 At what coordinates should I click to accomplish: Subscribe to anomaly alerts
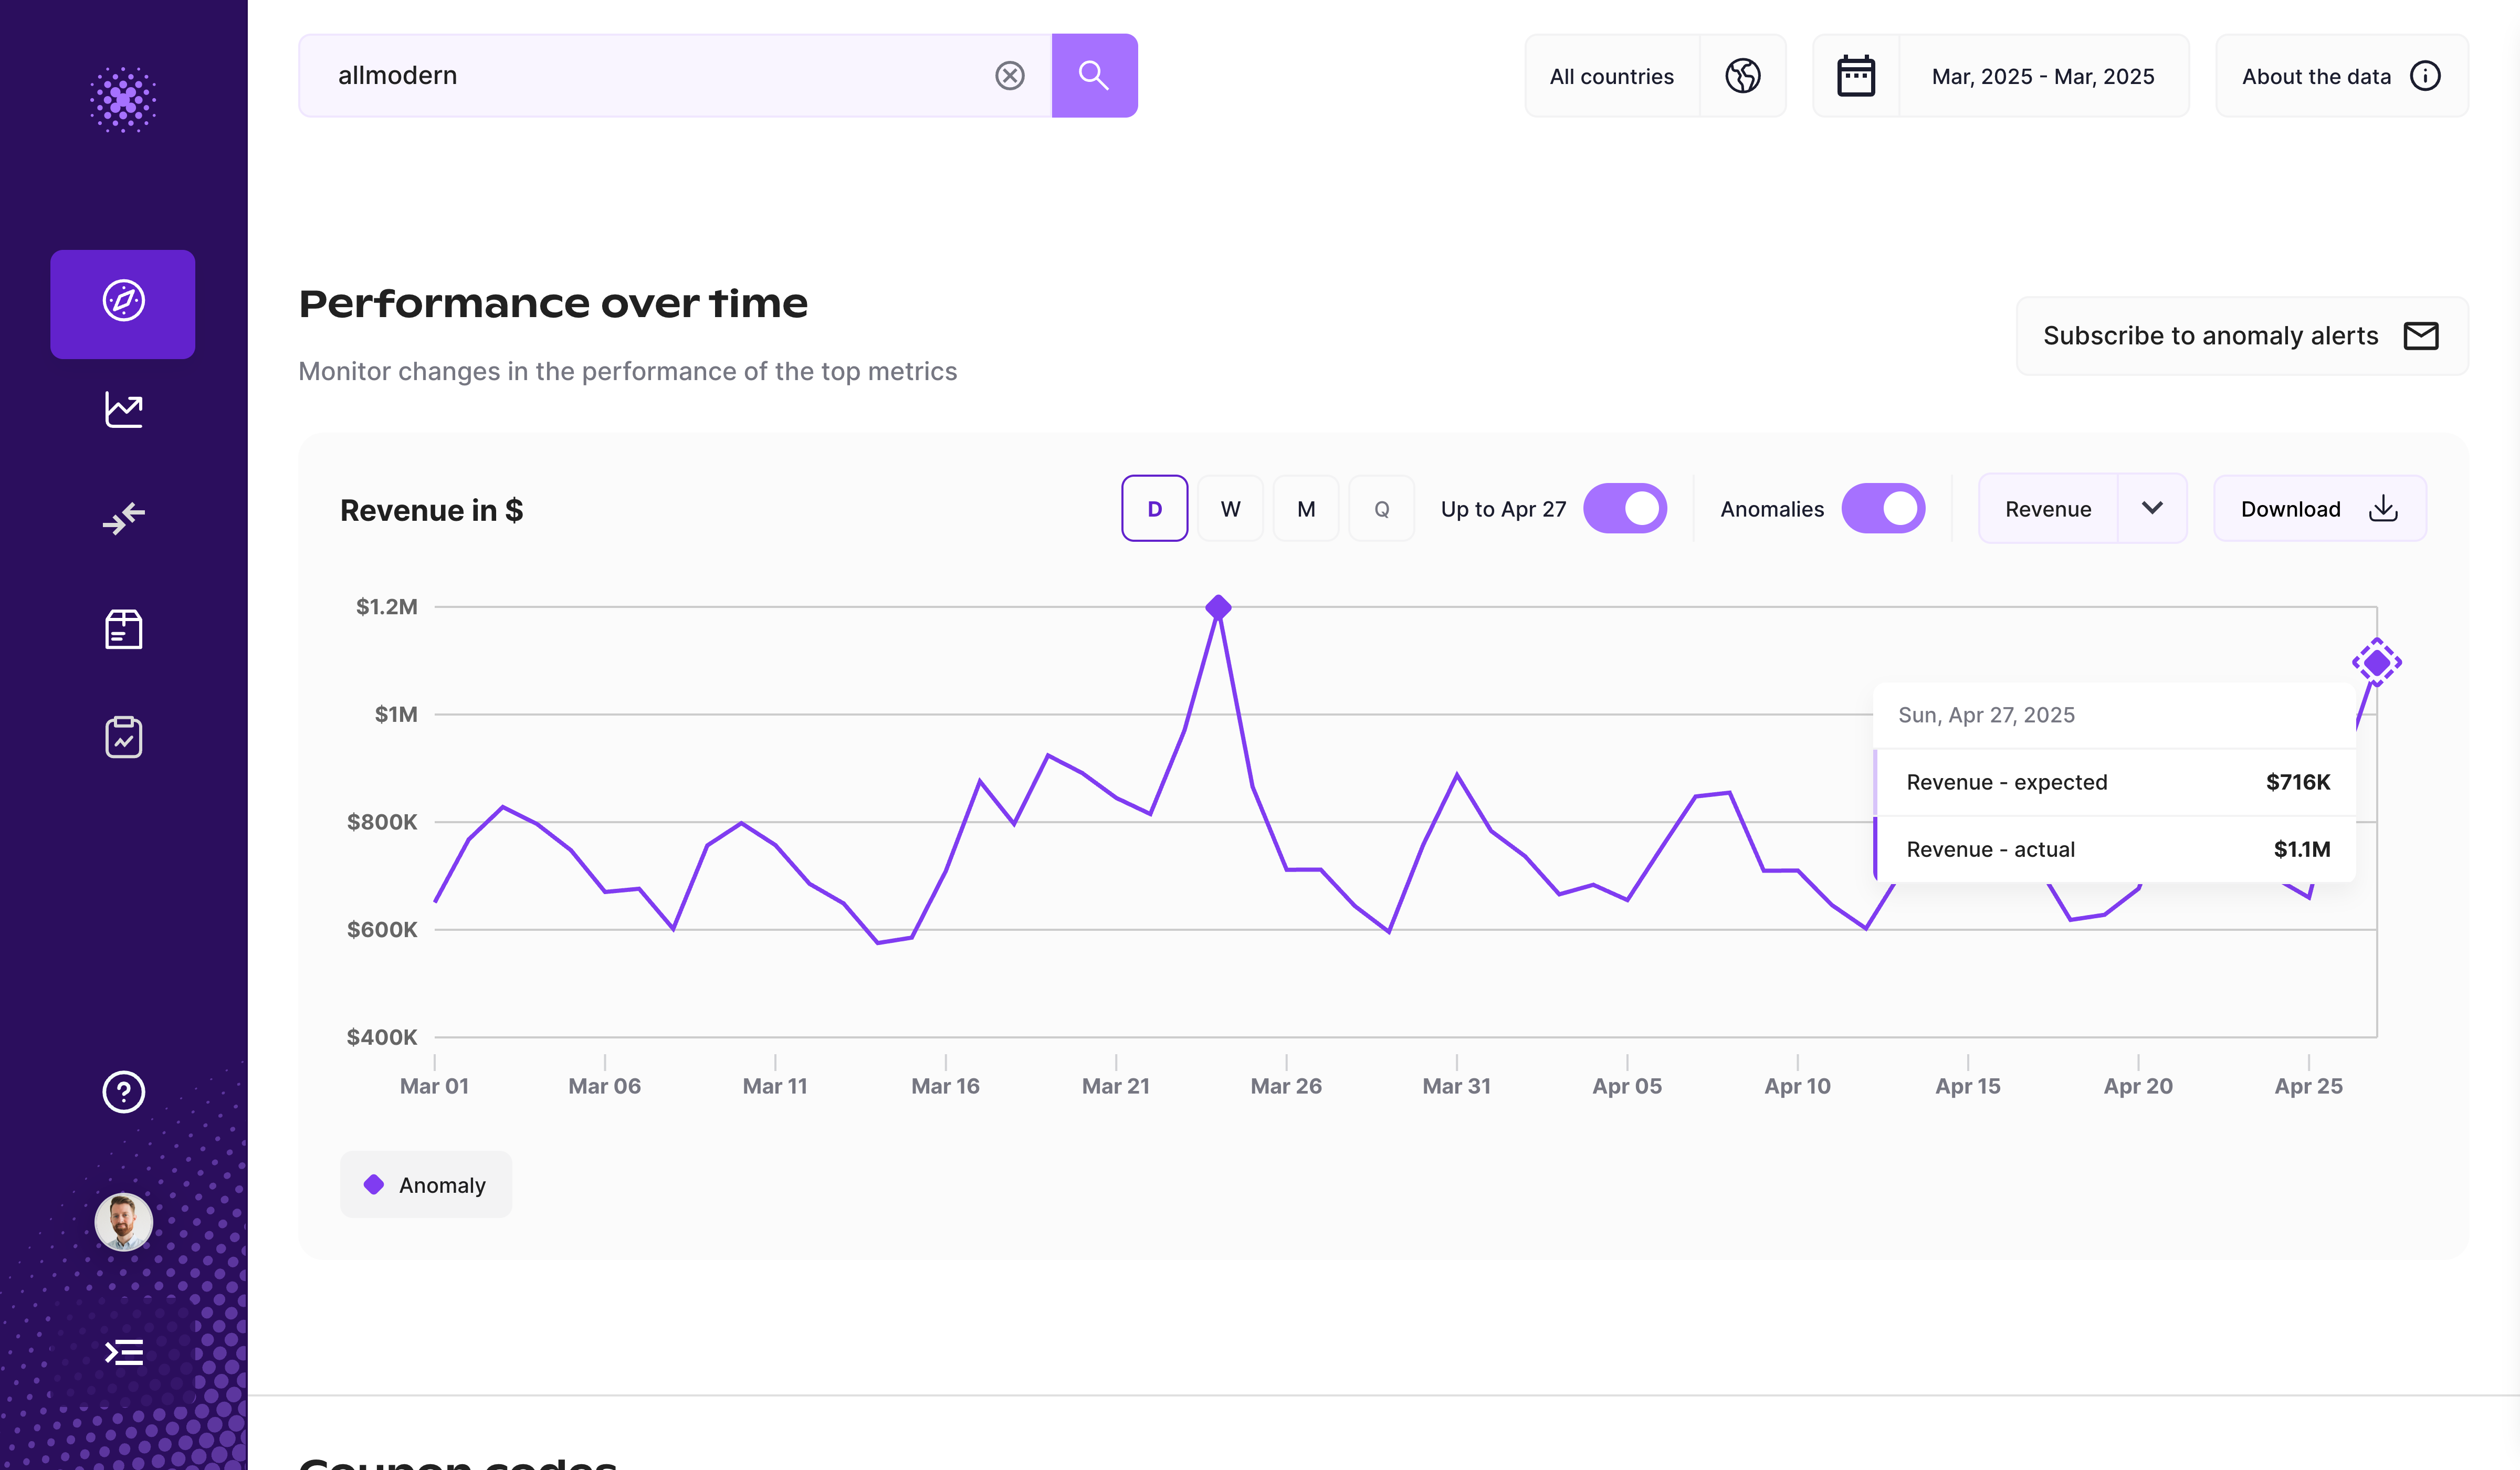pyautogui.click(x=2242, y=336)
